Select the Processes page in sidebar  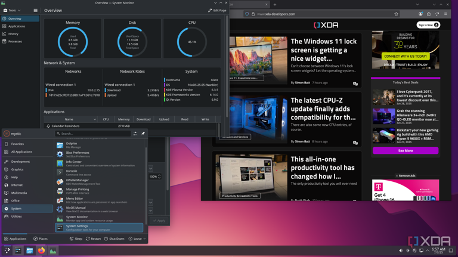[x=15, y=42]
